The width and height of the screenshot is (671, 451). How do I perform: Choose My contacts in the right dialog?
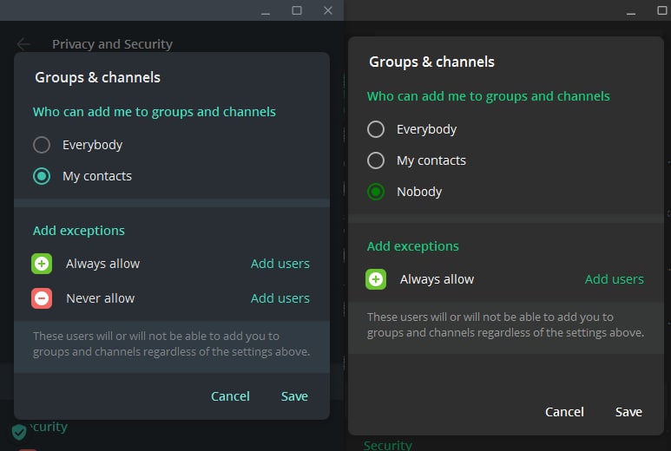coord(376,160)
